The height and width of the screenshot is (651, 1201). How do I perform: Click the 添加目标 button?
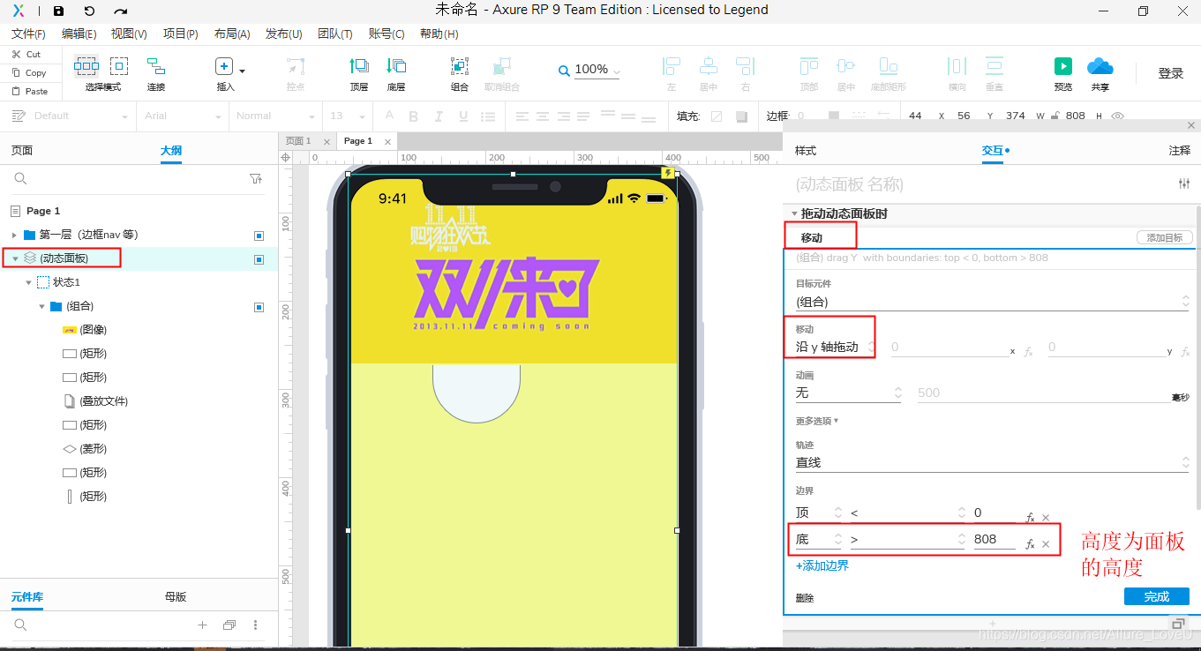click(x=1165, y=237)
